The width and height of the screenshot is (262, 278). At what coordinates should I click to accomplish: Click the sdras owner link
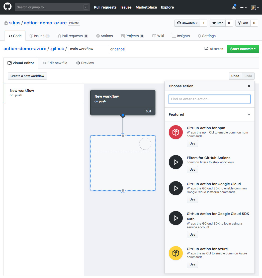click(15, 23)
